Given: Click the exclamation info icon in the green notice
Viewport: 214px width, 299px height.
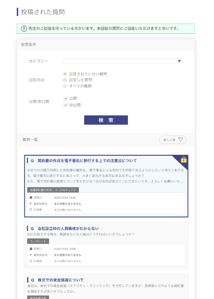Looking at the screenshot, I should pyautogui.click(x=24, y=28).
